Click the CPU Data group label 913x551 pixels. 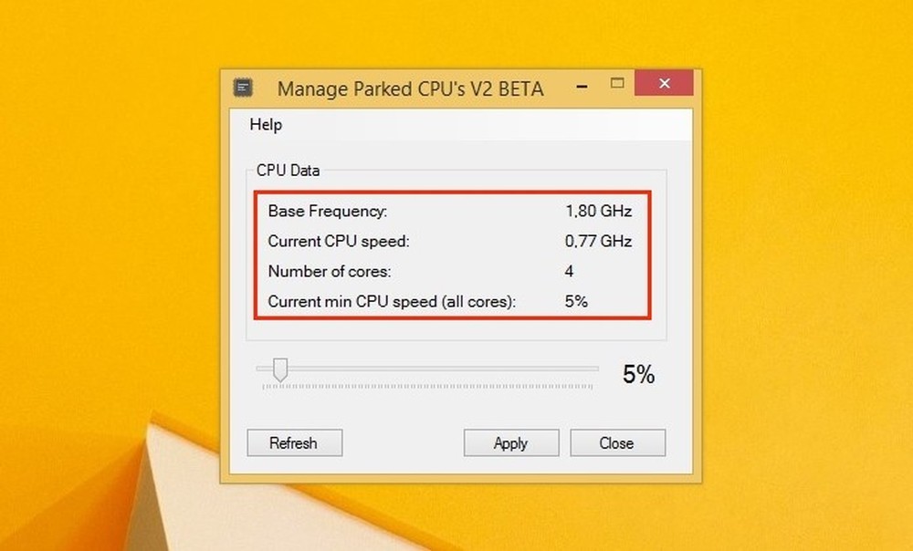point(288,171)
